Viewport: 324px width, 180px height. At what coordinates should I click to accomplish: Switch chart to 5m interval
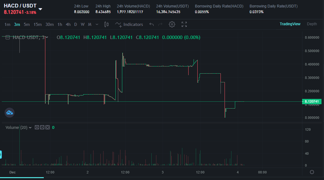27,25
